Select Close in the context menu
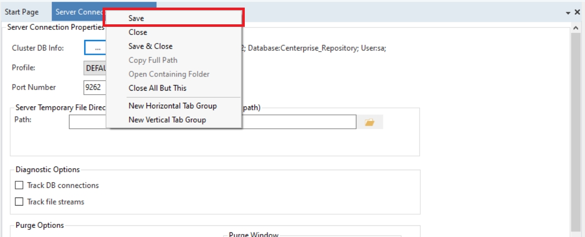 click(x=138, y=32)
